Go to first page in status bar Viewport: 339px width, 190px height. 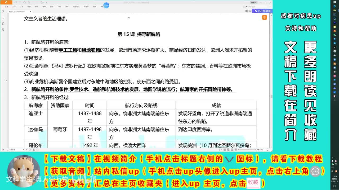point(3,150)
